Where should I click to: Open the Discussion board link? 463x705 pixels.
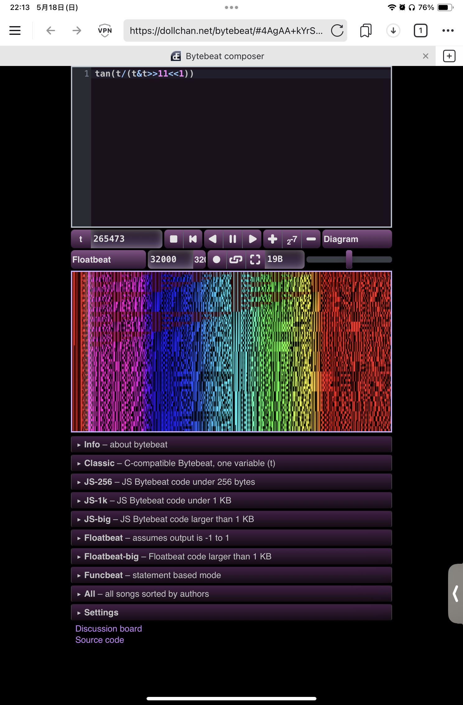coord(109,629)
